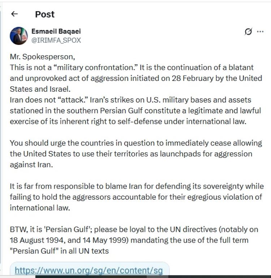271x278 pixels.
Task: Visit the @IRIMFA_SPOX handle
Action: (56, 40)
